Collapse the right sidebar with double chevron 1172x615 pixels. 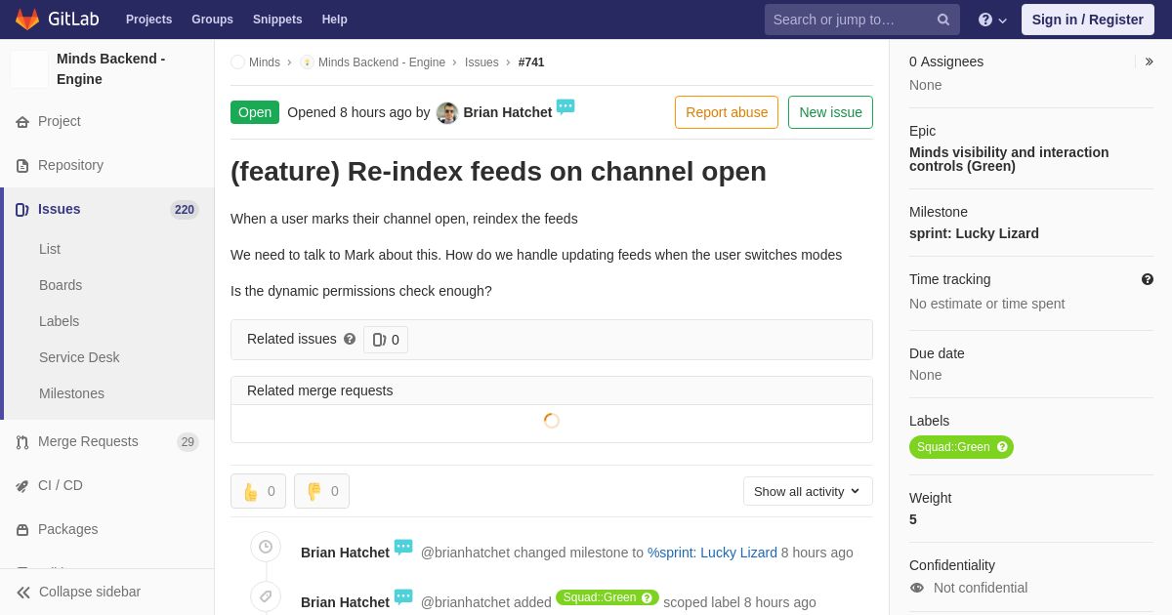pos(1149,61)
